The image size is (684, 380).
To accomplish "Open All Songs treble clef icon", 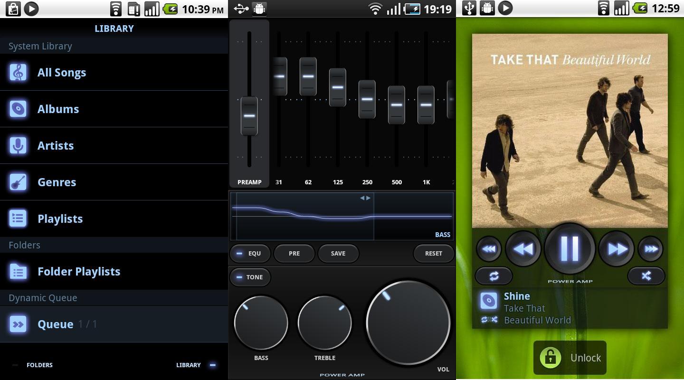I will [x=18, y=72].
